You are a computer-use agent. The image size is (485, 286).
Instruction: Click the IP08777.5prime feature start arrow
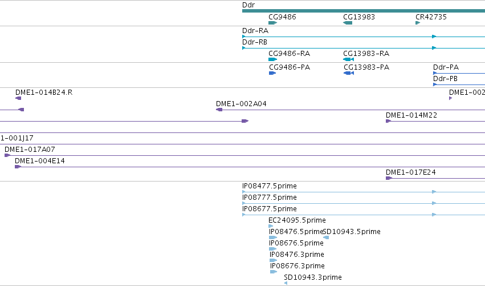(244, 203)
